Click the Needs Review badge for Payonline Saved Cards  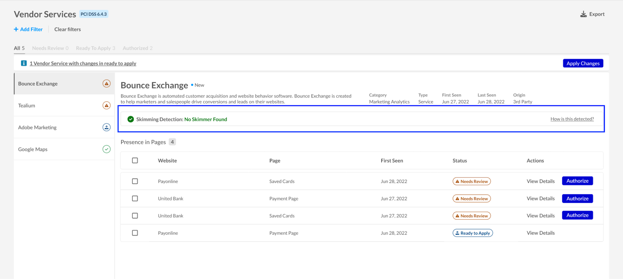coord(472,181)
